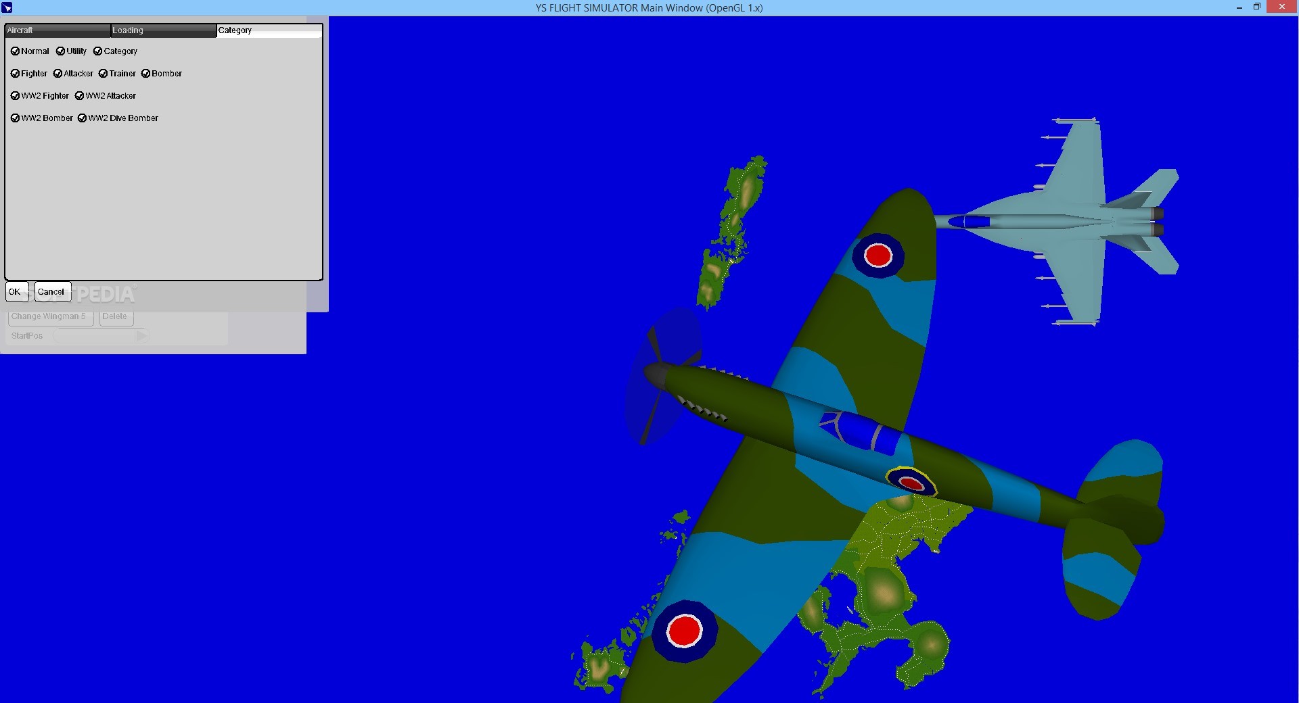The image size is (1299, 703).
Task: Open the Loading tab
Action: click(163, 30)
